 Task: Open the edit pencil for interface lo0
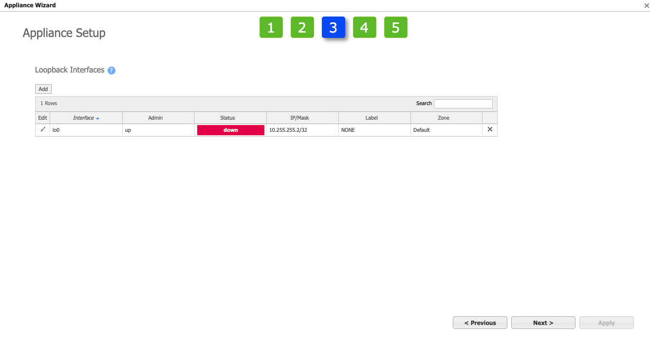(x=42, y=130)
